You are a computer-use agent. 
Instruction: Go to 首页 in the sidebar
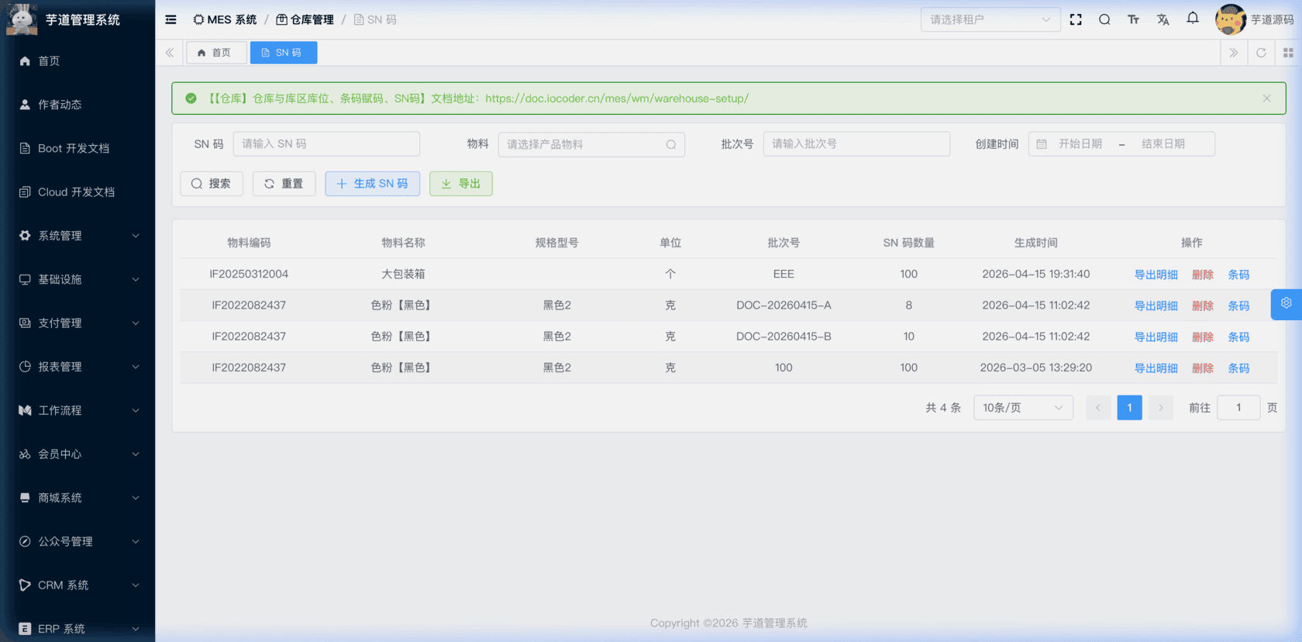[x=77, y=60]
